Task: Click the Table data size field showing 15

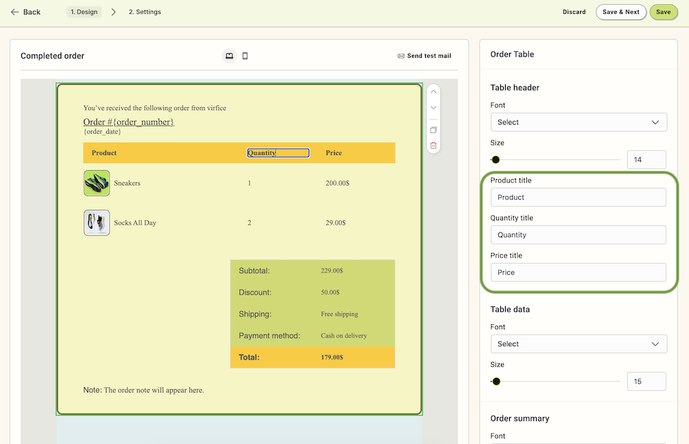Action: [x=646, y=381]
